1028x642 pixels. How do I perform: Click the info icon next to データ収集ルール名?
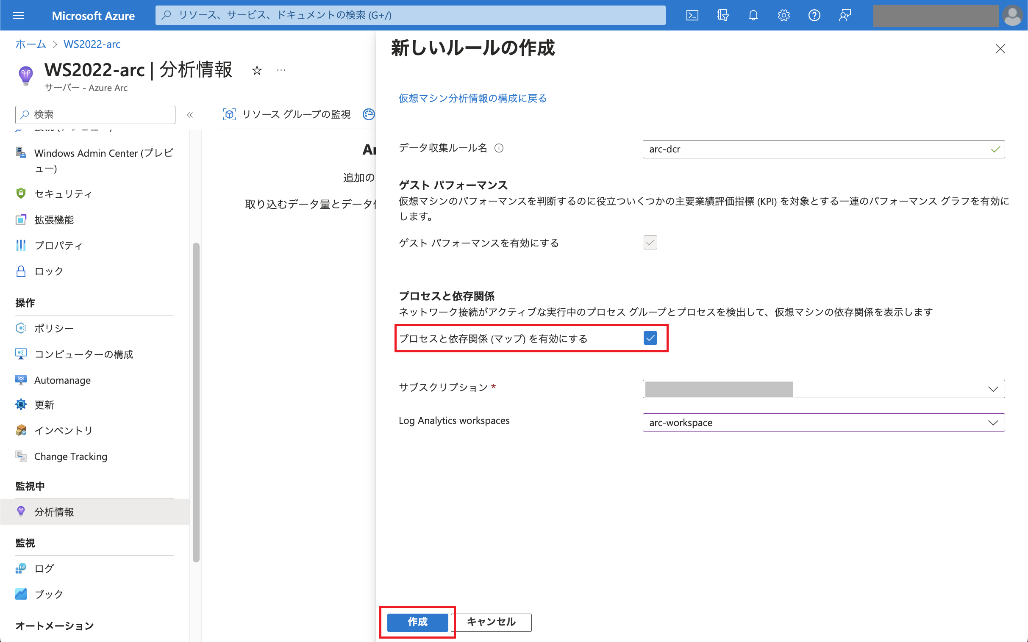[499, 148]
